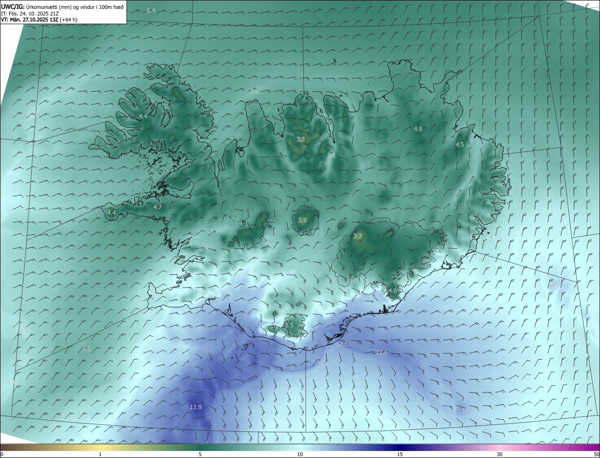This screenshot has width=600, height=458.
Task: Click the '5.5' value on the glacier
Action: [x=289, y=325]
